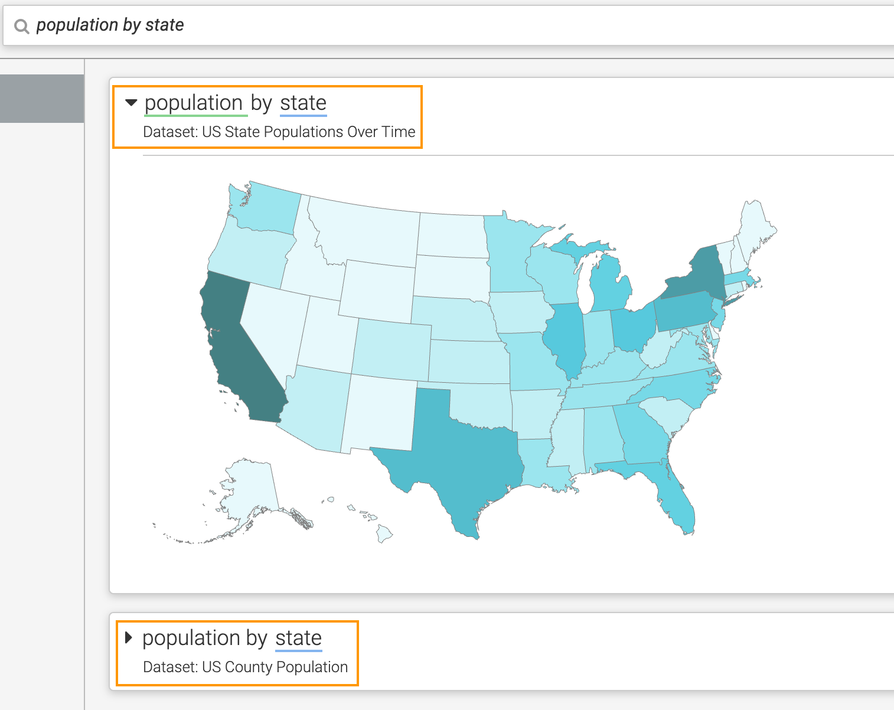Click the underlined 'population' term in first result
The width and height of the screenshot is (894, 710).
point(194,103)
